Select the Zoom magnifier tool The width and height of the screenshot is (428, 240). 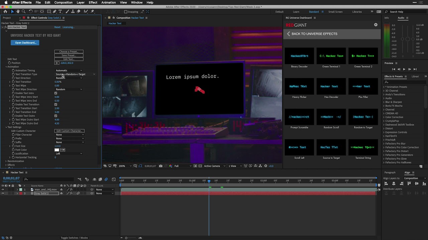[23, 12]
